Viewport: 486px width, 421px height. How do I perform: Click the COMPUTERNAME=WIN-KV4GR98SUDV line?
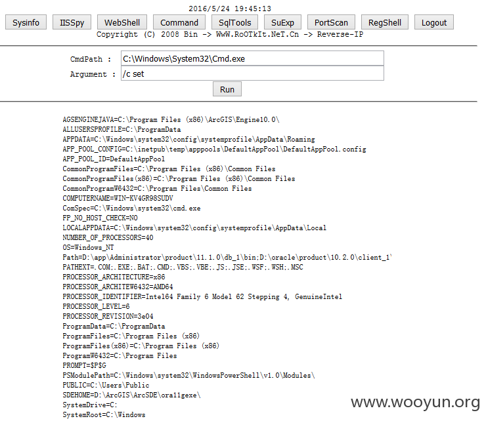118,198
